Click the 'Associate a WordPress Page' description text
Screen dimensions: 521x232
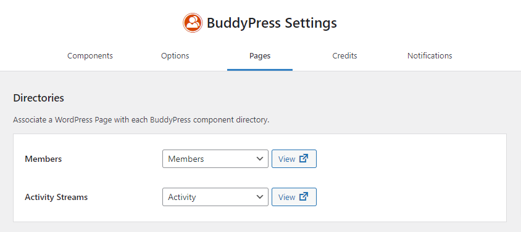pyautogui.click(x=141, y=120)
